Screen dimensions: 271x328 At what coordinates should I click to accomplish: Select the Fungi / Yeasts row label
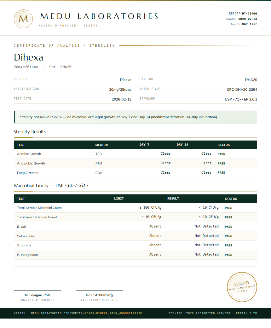click(27, 173)
